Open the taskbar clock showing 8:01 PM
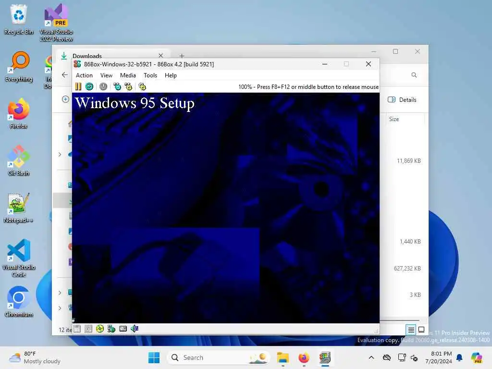The height and width of the screenshot is (369, 492). (x=439, y=357)
